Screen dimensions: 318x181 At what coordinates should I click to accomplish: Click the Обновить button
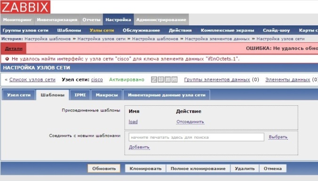(x=104, y=168)
